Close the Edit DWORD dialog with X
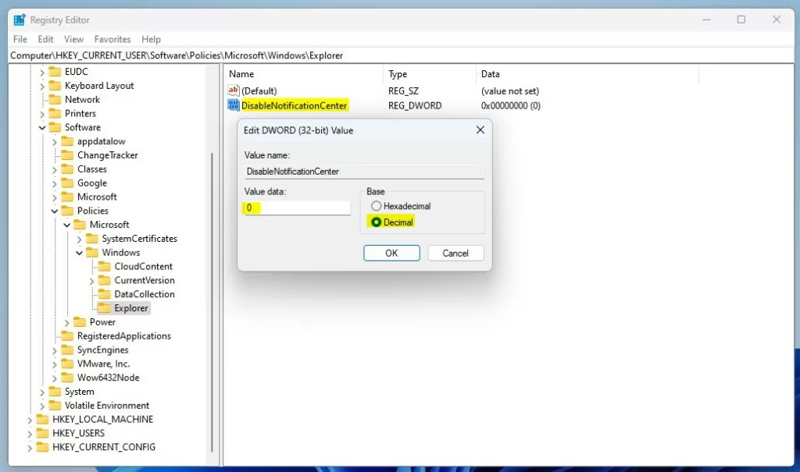 click(480, 130)
